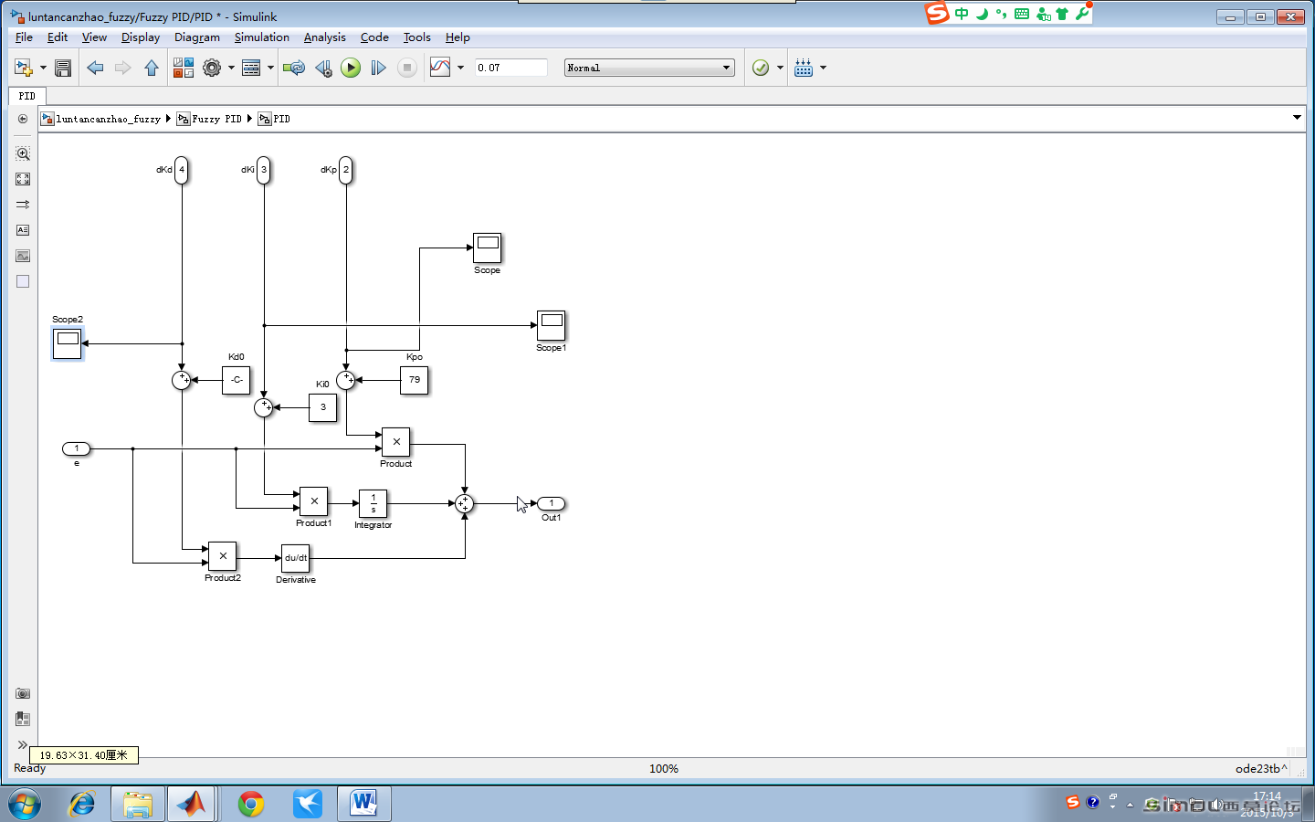Click luntancanzhao_fuzzy in the breadcrumb
The image size is (1315, 822).
[x=108, y=119]
